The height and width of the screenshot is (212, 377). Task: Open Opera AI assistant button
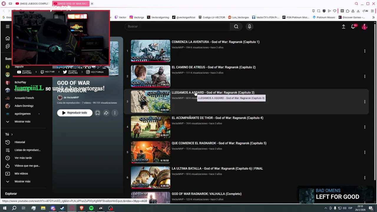click(365, 11)
